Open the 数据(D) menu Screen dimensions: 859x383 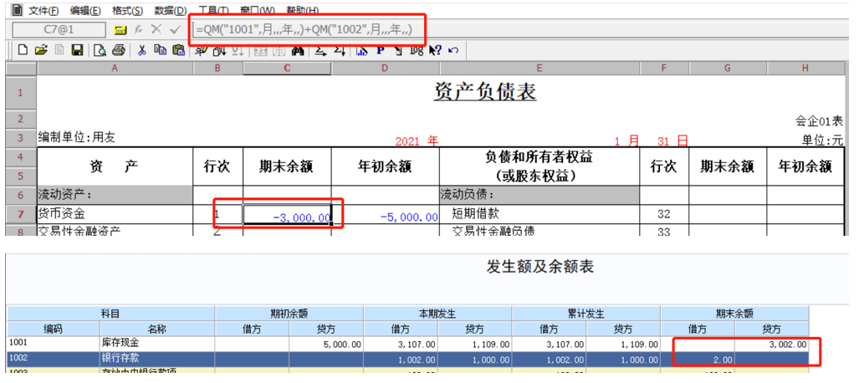(x=171, y=10)
